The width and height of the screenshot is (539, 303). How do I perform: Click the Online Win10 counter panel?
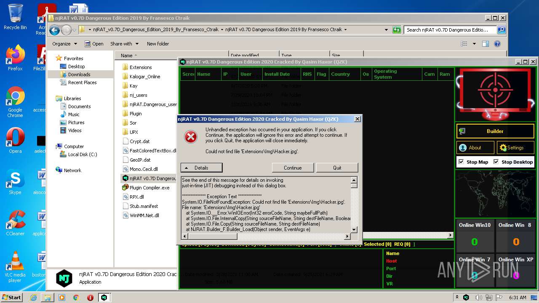click(x=475, y=236)
